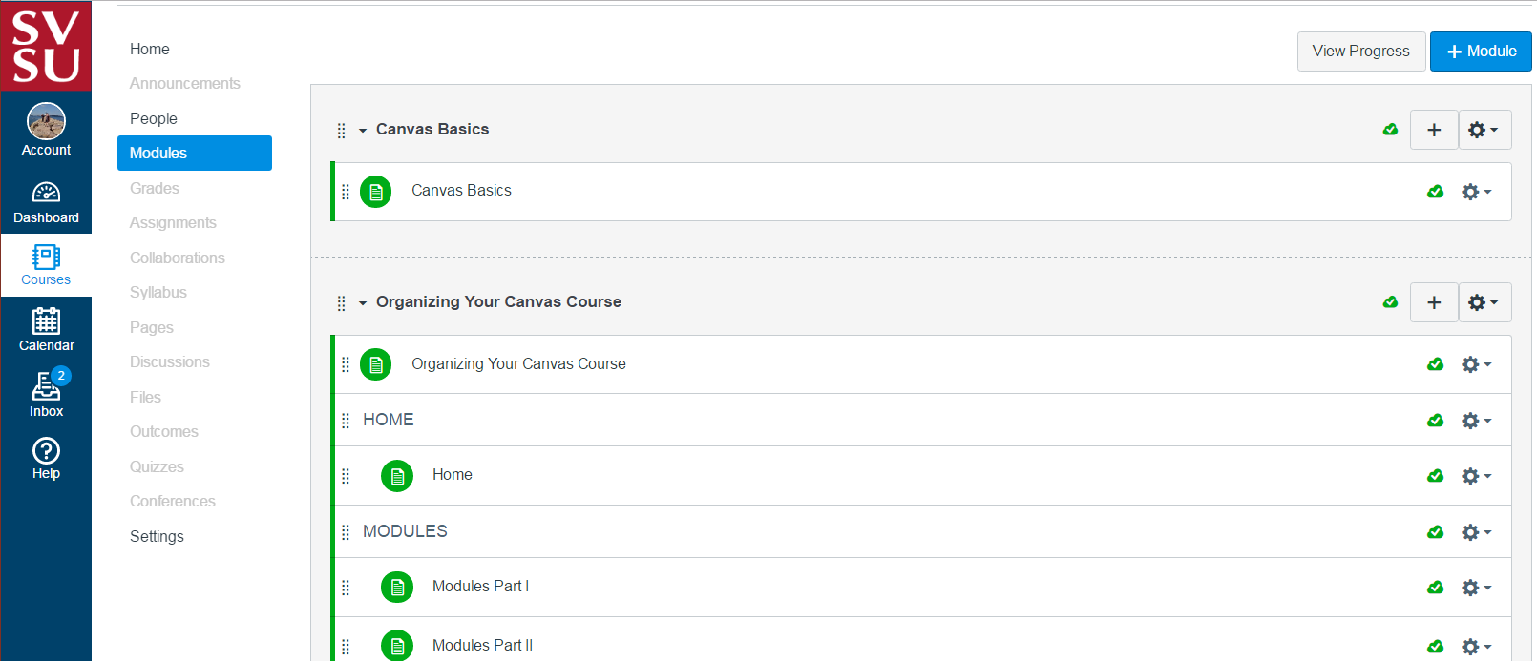Toggle publish status of Organizing Your Canvas Course module
Image resolution: width=1537 pixels, height=661 pixels.
point(1390,302)
